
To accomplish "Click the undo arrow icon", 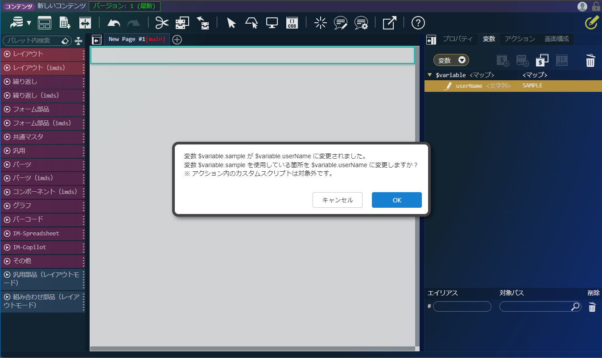I will pos(114,23).
